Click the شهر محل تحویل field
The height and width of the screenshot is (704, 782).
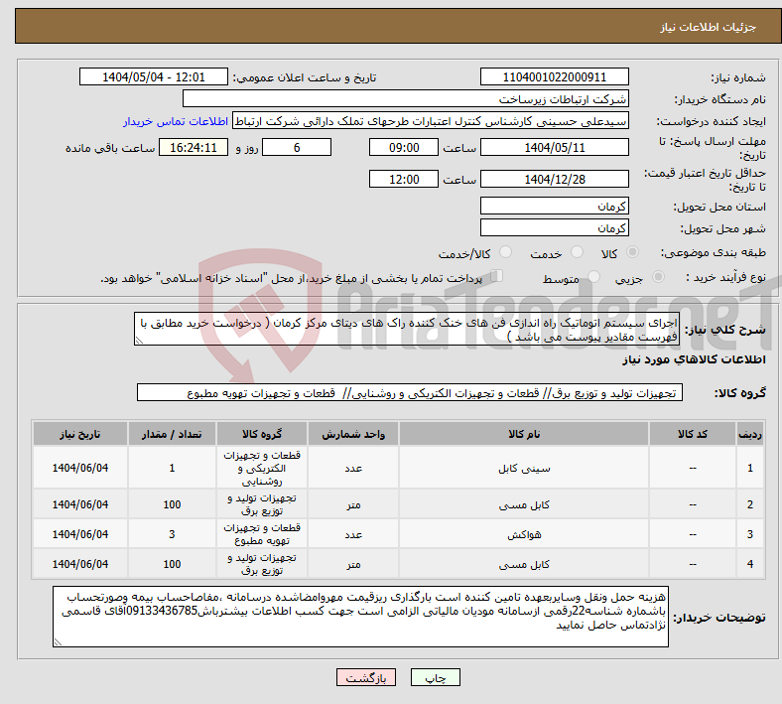555,227
